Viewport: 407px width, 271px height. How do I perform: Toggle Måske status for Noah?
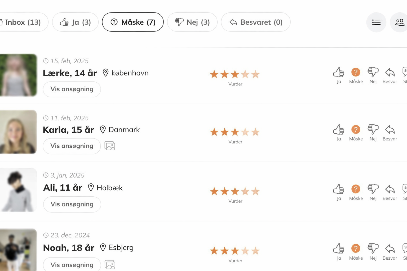[356, 249]
